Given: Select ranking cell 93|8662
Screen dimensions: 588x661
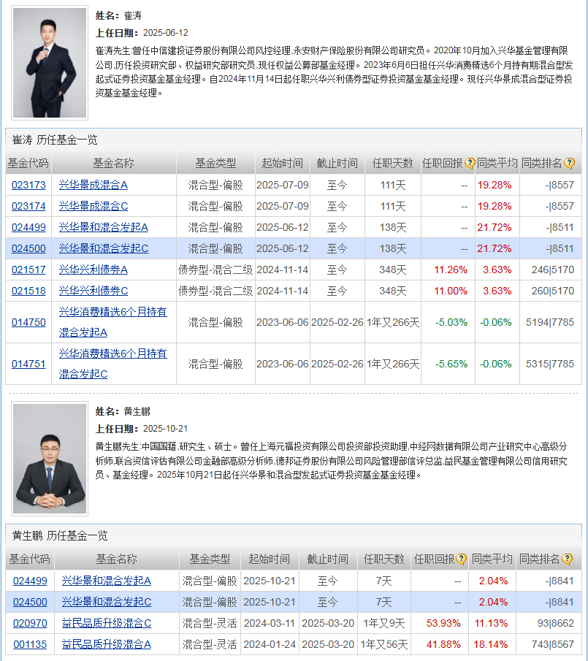Looking at the screenshot, I should pos(556,624).
